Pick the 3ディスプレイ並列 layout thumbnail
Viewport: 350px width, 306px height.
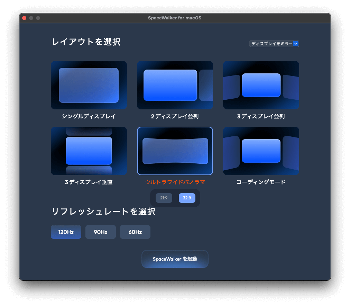pyautogui.click(x=261, y=85)
